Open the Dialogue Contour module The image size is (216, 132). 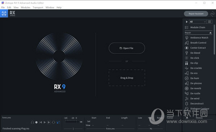[200, 108]
